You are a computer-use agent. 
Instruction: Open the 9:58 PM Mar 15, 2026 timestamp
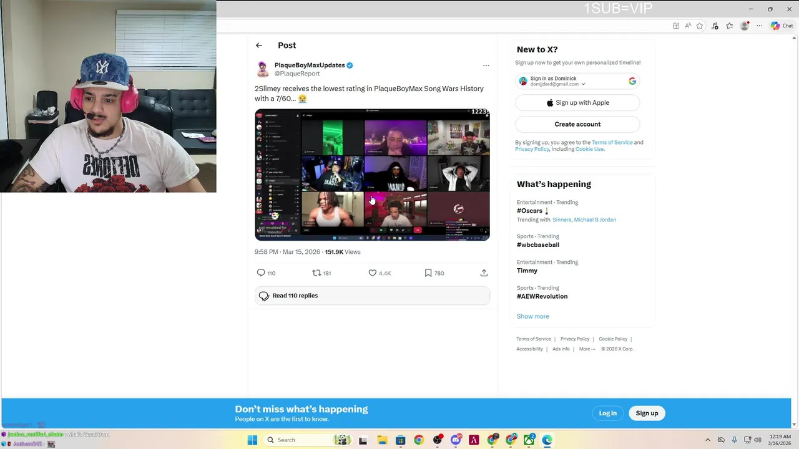pyautogui.click(x=287, y=252)
